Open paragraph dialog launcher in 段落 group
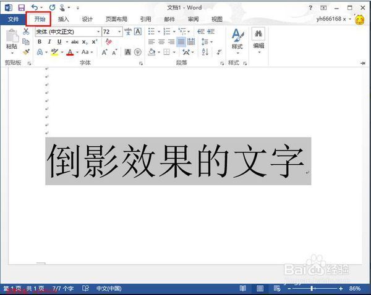 click(x=222, y=64)
